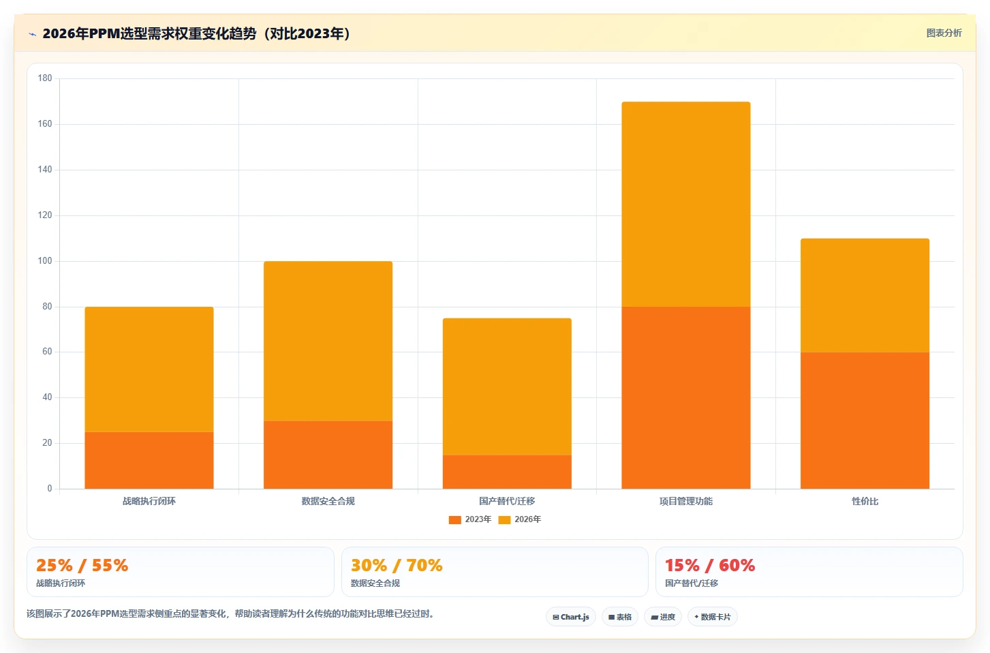The image size is (990, 653).
Task: Click the 性价比 x-axis label
Action: tap(865, 501)
